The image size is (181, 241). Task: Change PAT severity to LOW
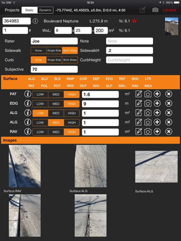pos(40,94)
